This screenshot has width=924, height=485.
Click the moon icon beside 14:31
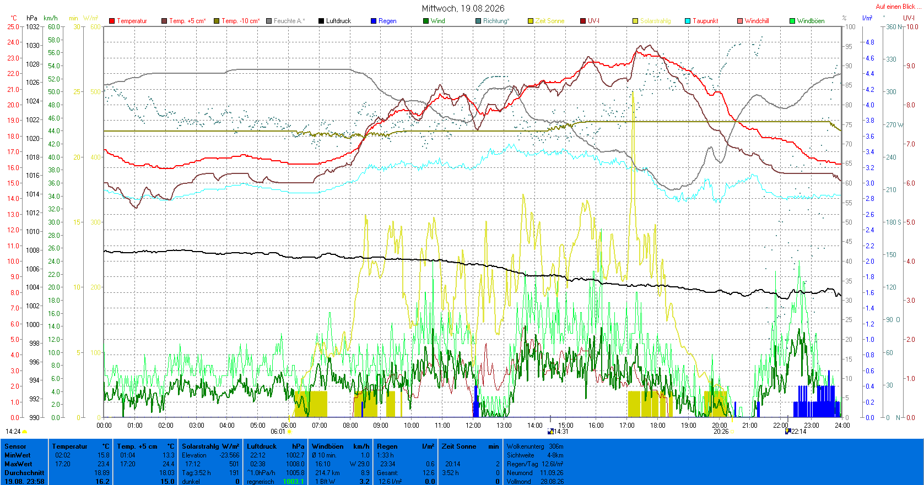click(550, 432)
